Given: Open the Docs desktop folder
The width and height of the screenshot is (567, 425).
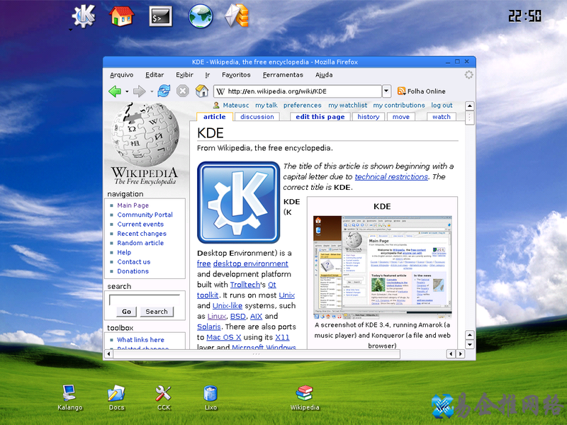Looking at the screenshot, I should point(116,397).
